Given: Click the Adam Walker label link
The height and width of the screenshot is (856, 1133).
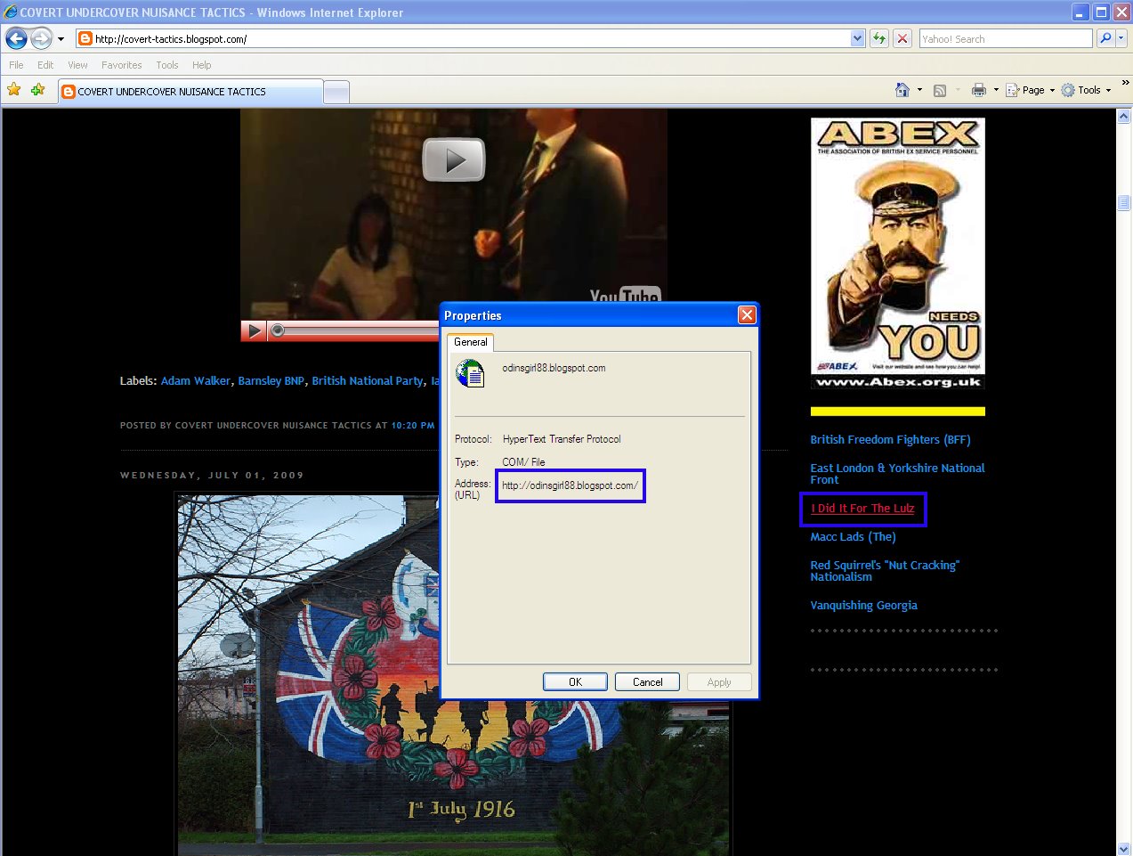Looking at the screenshot, I should tap(196, 381).
